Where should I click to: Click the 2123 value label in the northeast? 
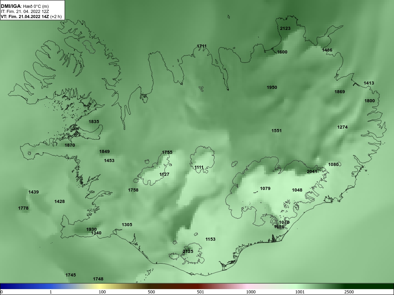pos(285,28)
